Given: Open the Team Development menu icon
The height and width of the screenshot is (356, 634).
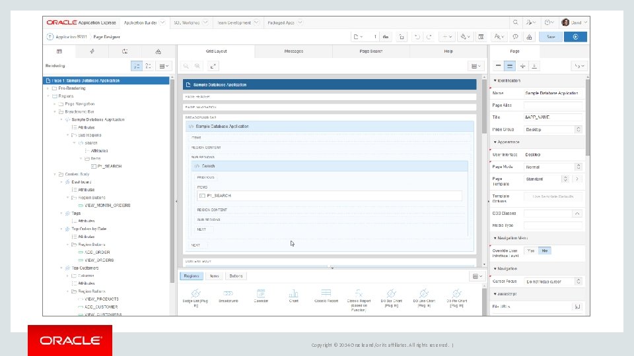Looking at the screenshot, I should [x=499, y=37].
